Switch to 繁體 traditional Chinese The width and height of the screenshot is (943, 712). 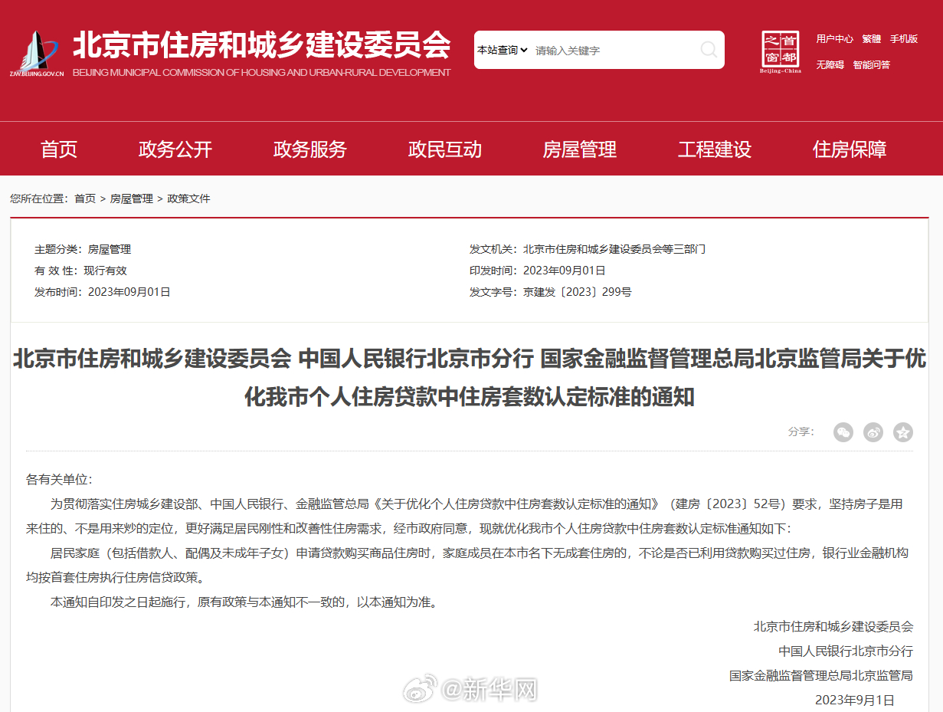tap(871, 39)
